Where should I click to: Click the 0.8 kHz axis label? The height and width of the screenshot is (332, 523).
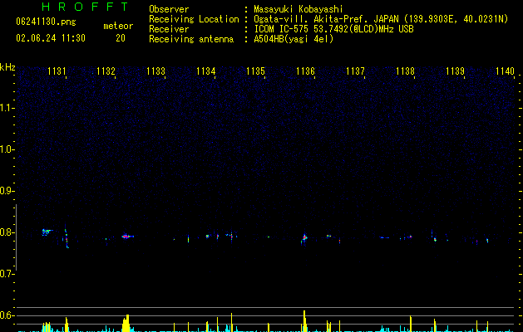point(7,232)
